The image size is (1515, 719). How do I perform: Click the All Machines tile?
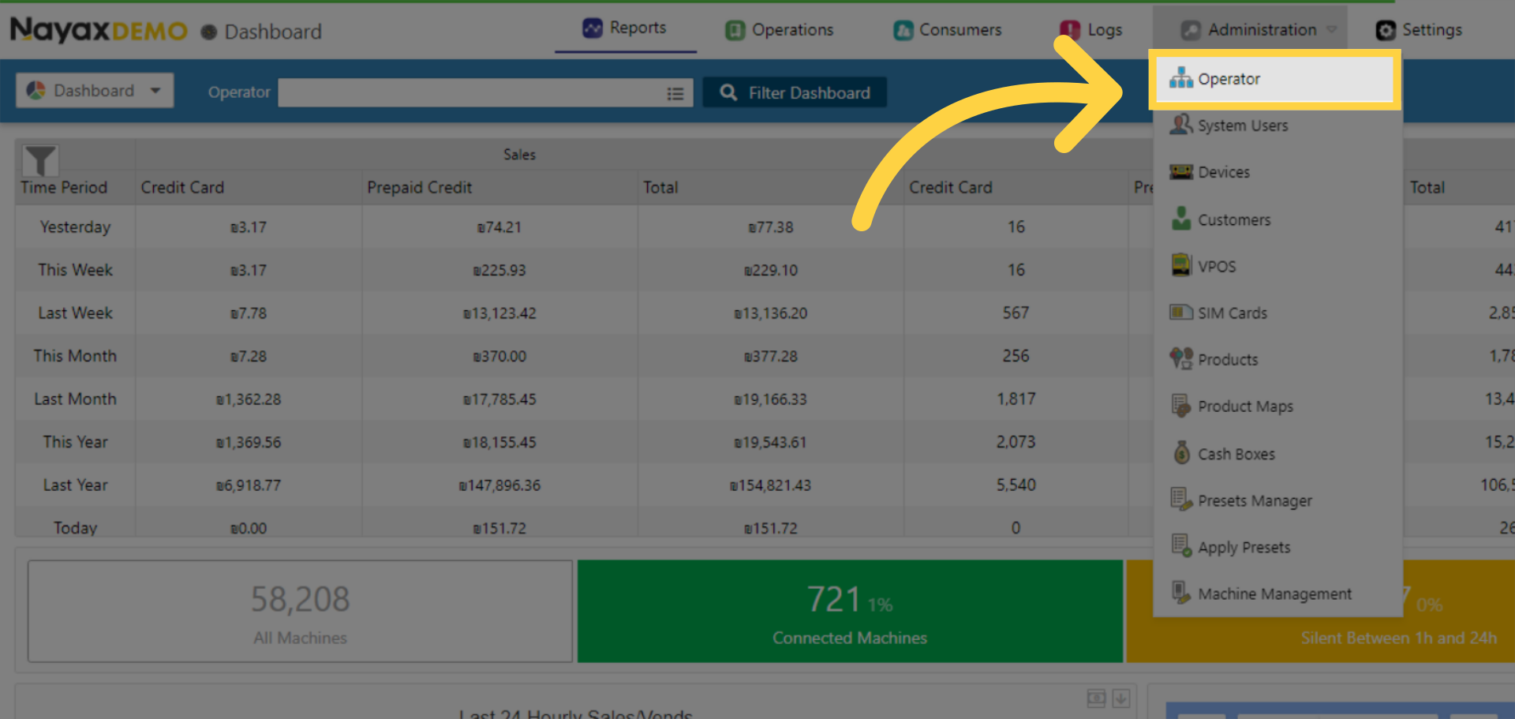(x=300, y=612)
